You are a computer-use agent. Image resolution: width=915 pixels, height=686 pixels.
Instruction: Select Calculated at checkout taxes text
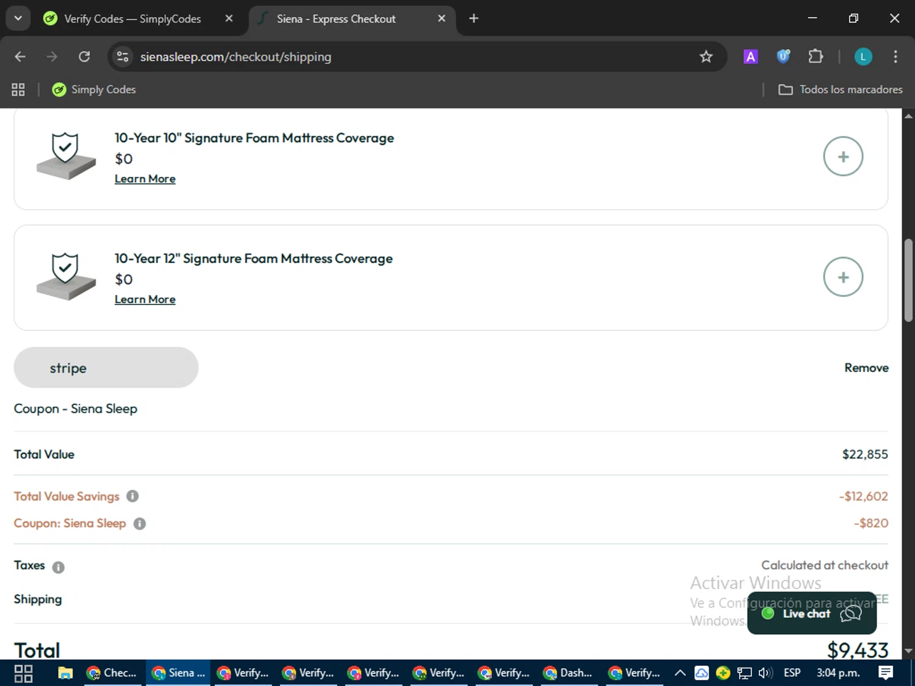825,565
